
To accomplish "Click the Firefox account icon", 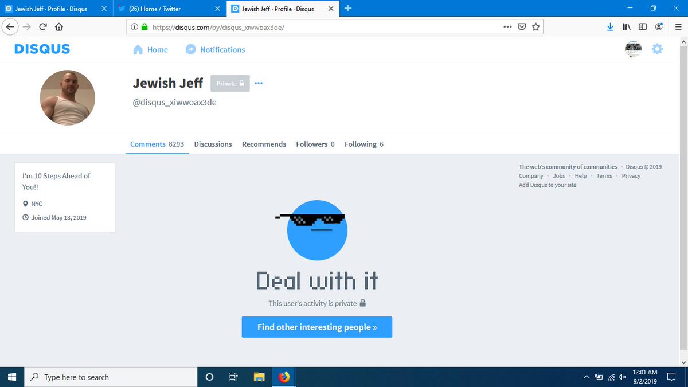I will click(659, 26).
